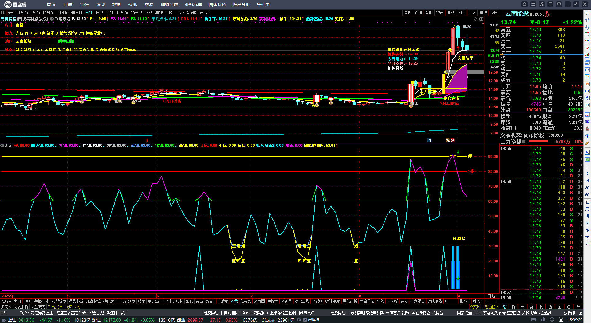Switch to the candlestick chart sidebar icon
Screen dimensions: 591x323
587,55
